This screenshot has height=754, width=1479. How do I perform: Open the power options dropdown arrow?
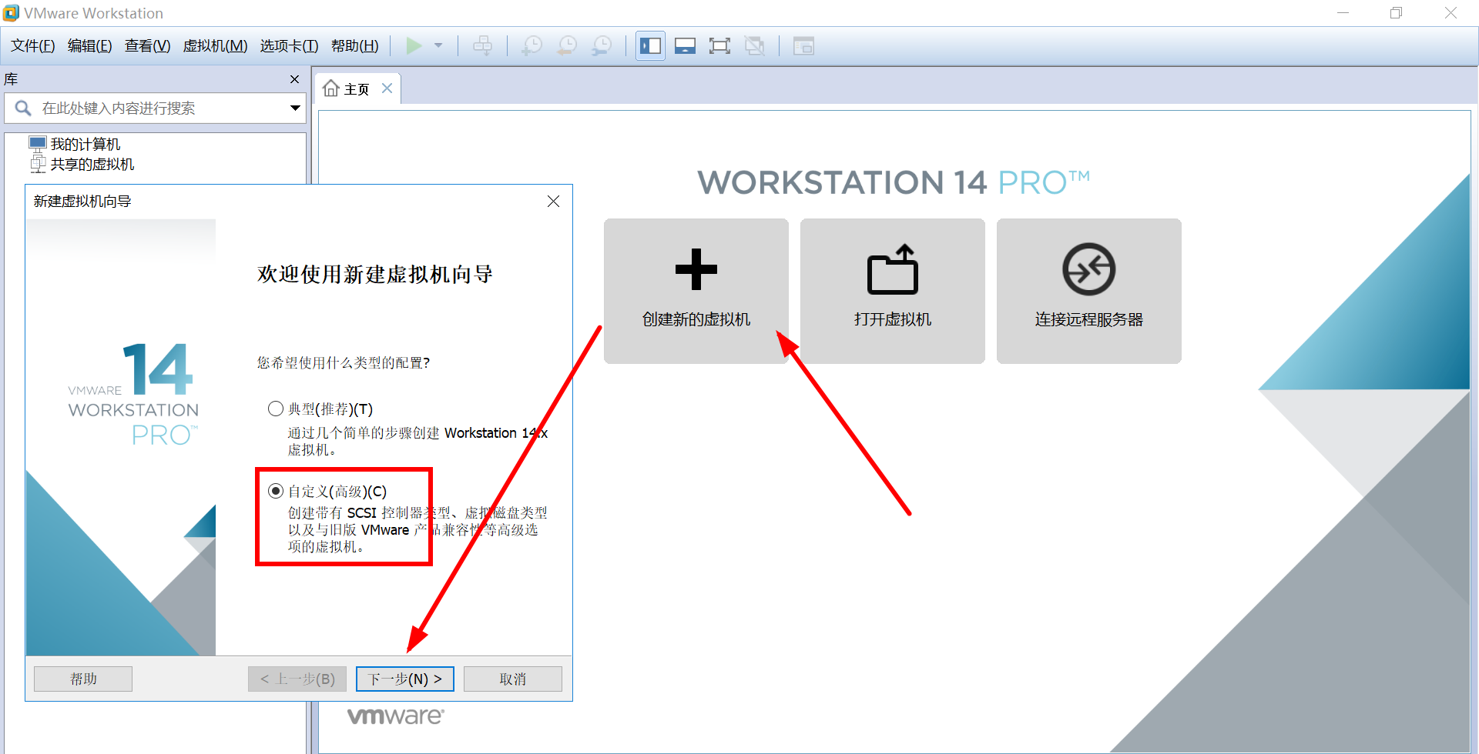438,46
